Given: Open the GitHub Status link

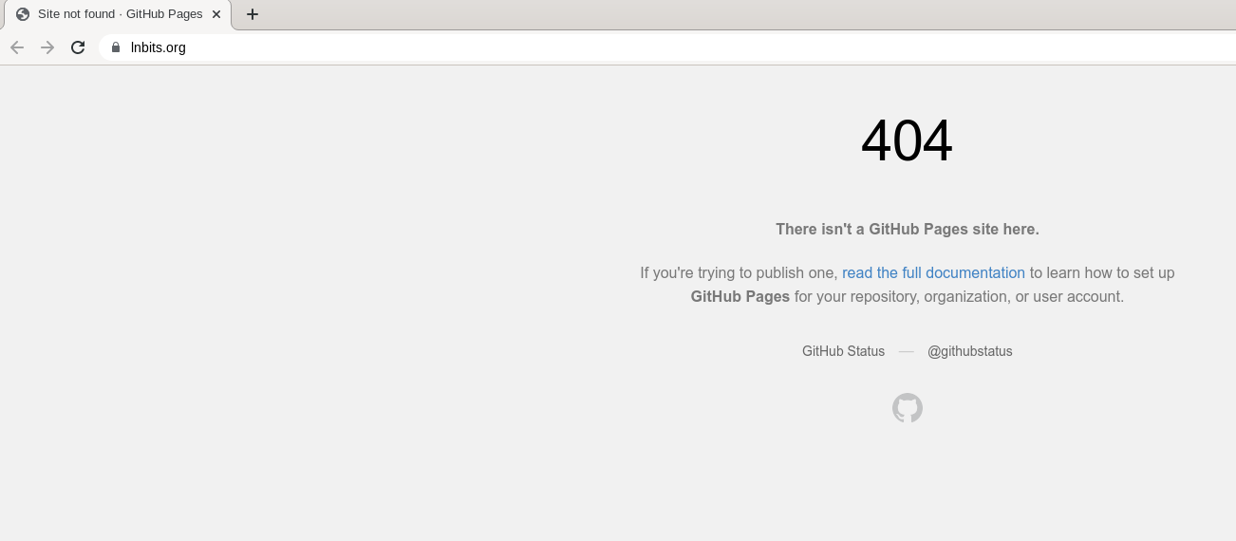Looking at the screenshot, I should (x=843, y=351).
